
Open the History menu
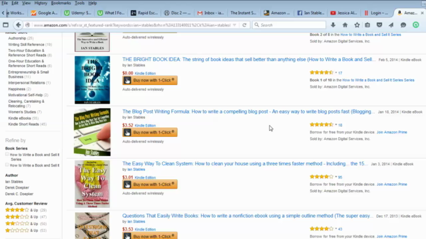pyautogui.click(x=41, y=3)
